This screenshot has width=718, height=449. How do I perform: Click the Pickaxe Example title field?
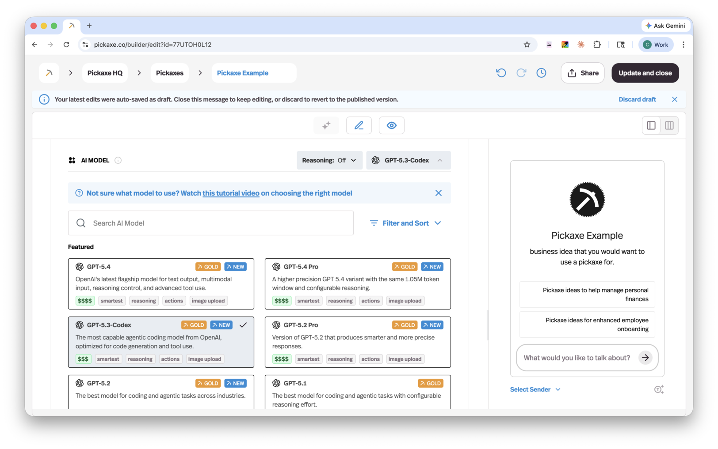coord(254,73)
